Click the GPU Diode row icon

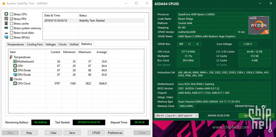(x=15, y=75)
